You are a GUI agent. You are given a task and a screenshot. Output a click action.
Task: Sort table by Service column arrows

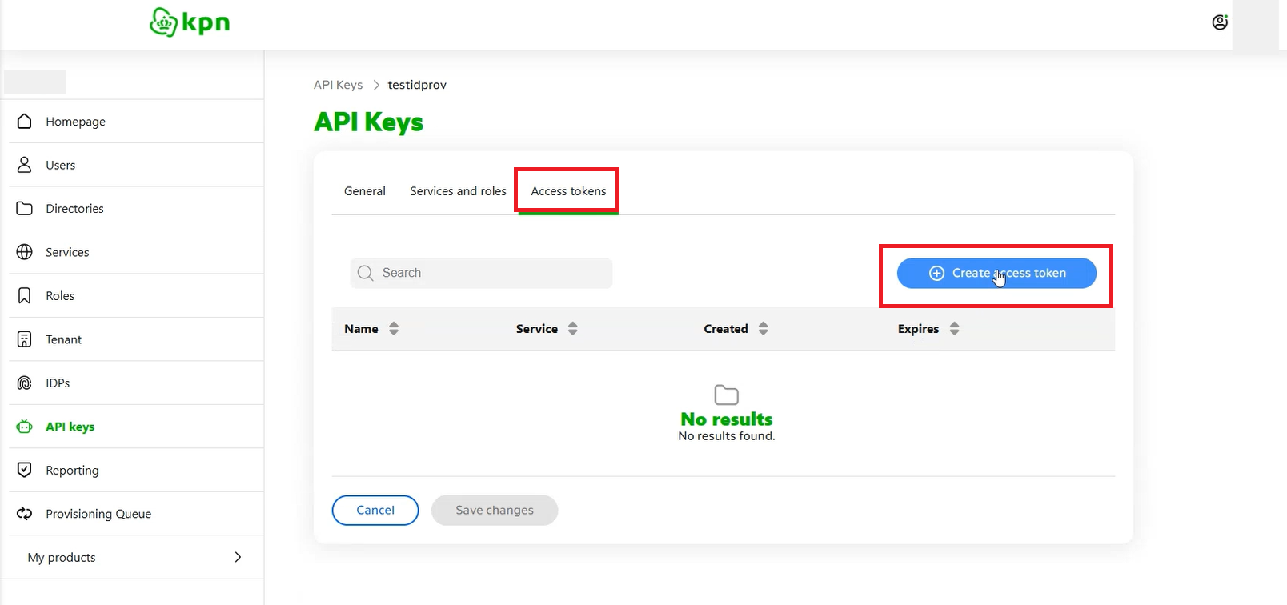pos(573,328)
